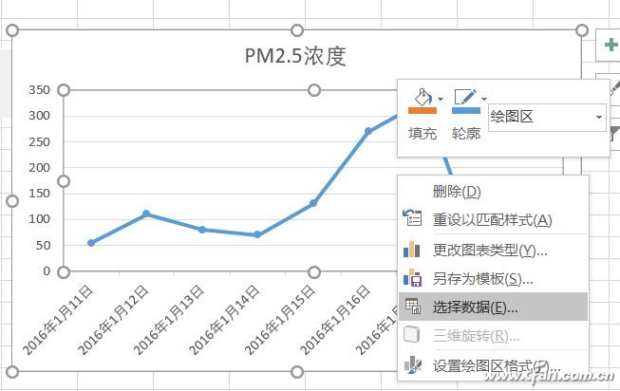Select 另存为模板(S)... menu entry

pos(482,278)
